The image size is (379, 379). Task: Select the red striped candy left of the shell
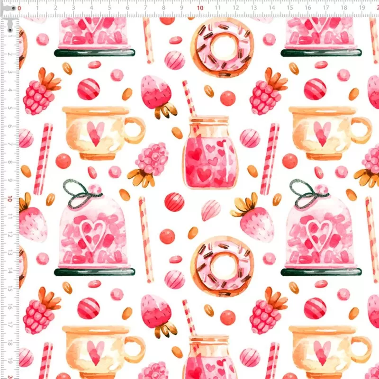pyautogui.click(x=174, y=202)
